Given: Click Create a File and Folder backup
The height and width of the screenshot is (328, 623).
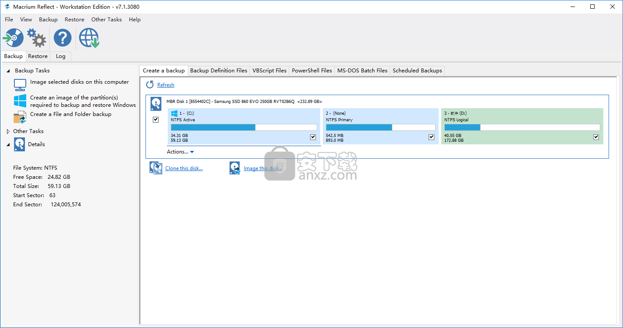Looking at the screenshot, I should point(71,114).
